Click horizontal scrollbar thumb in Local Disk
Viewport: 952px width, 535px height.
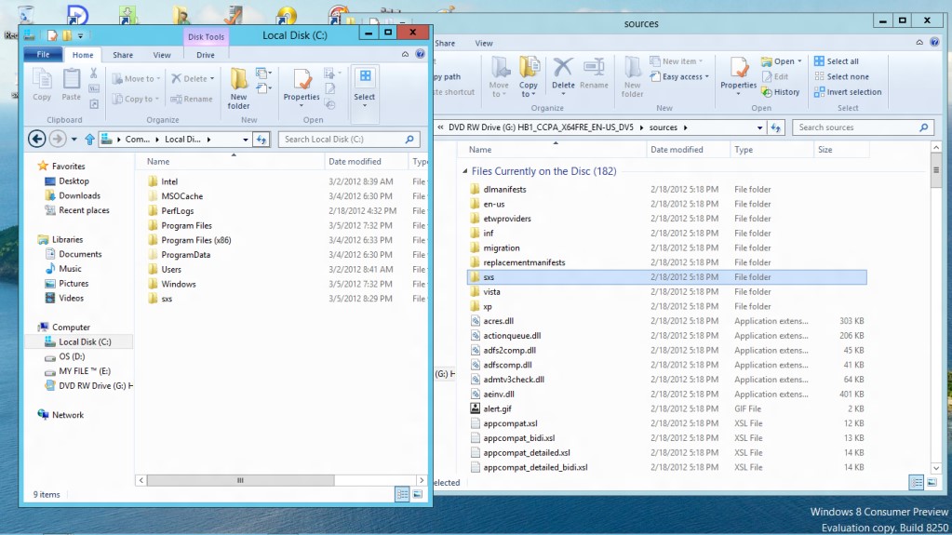240,480
